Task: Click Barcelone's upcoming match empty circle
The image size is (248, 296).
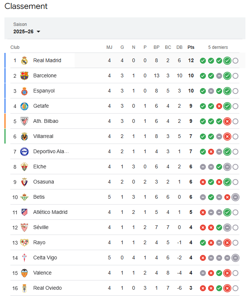Action: 235,76
